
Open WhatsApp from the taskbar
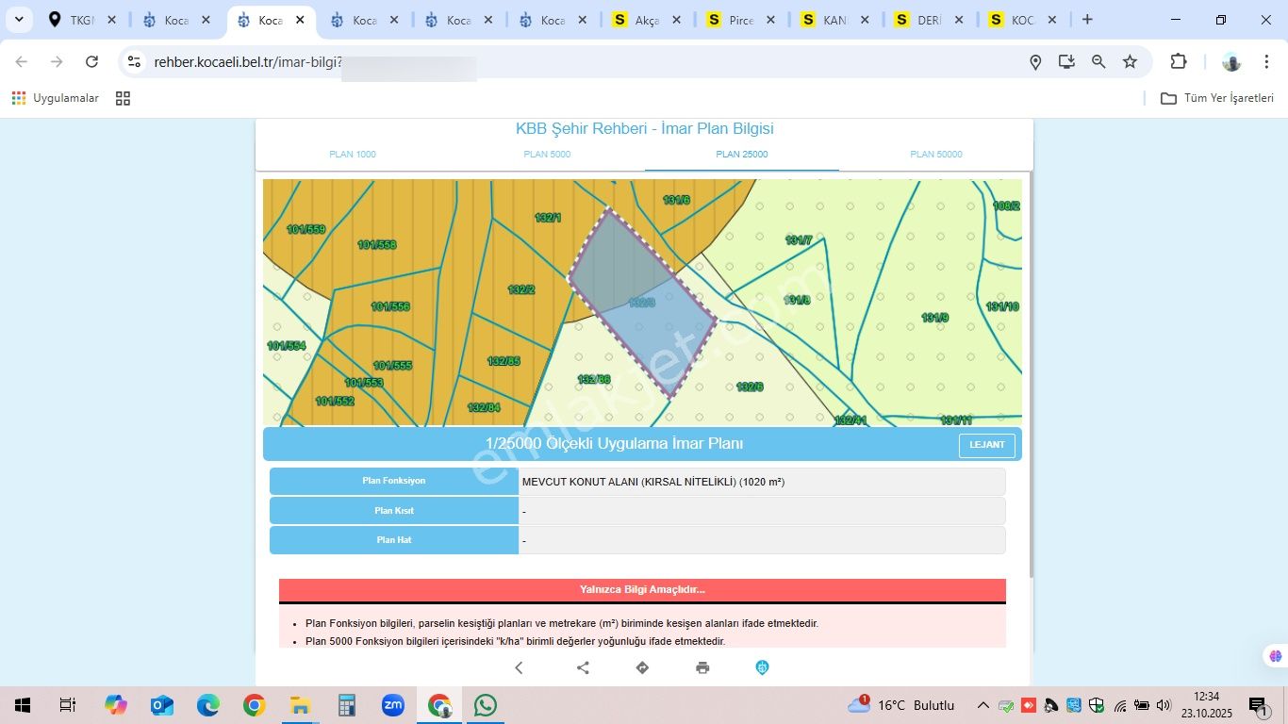tap(485, 705)
